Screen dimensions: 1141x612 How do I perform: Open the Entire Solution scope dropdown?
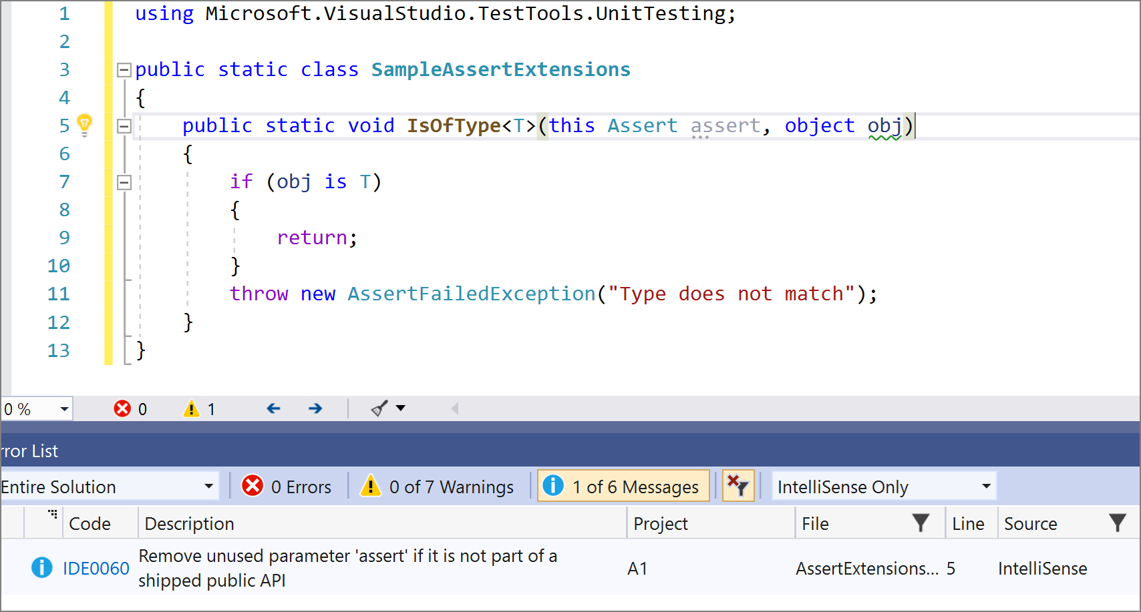click(x=109, y=487)
